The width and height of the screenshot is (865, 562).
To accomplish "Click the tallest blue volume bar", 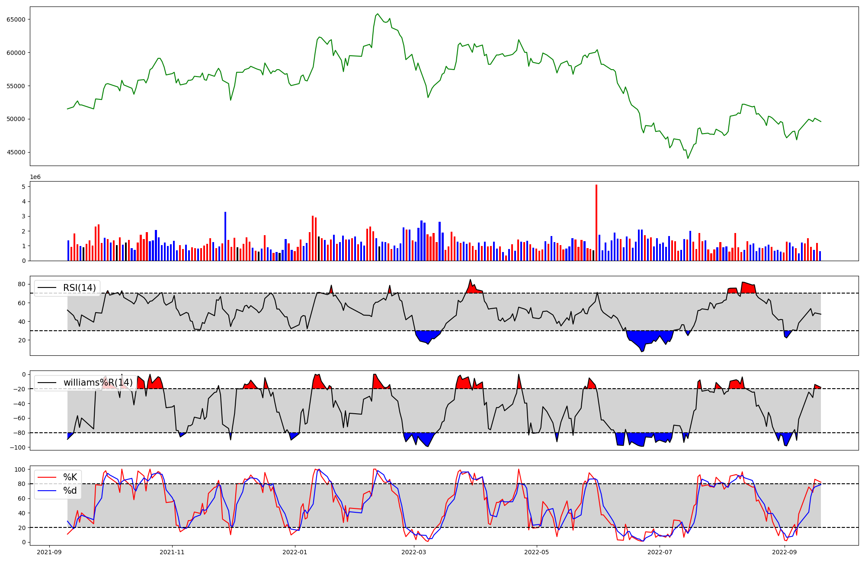I will [x=225, y=236].
